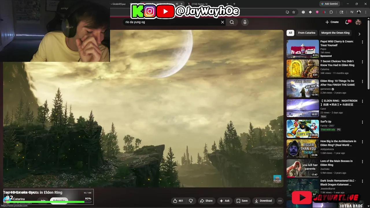Open options for Lore of Main Bosses
The width and height of the screenshot is (370, 208).
[x=362, y=161]
